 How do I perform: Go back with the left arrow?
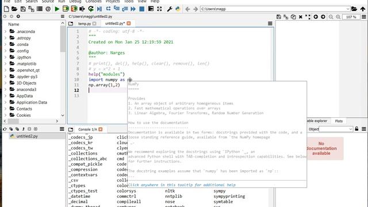coord(187,9)
